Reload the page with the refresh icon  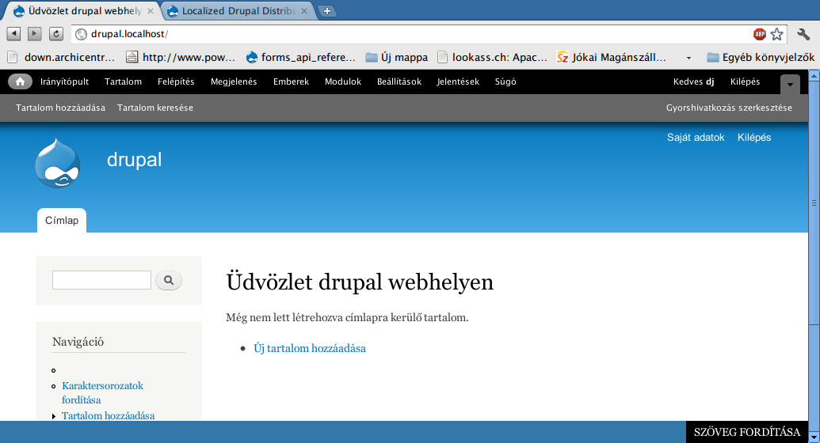click(x=56, y=34)
